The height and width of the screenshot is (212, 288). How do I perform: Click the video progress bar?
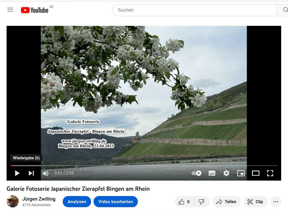[x=144, y=166]
